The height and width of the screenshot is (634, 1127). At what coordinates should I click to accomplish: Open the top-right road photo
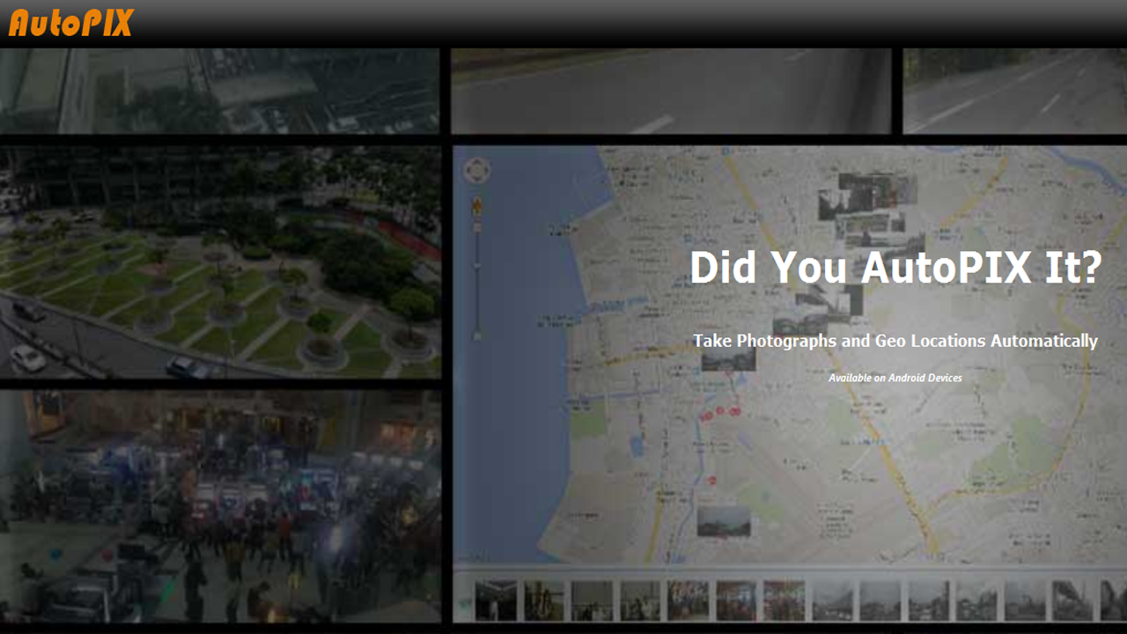click(1014, 91)
